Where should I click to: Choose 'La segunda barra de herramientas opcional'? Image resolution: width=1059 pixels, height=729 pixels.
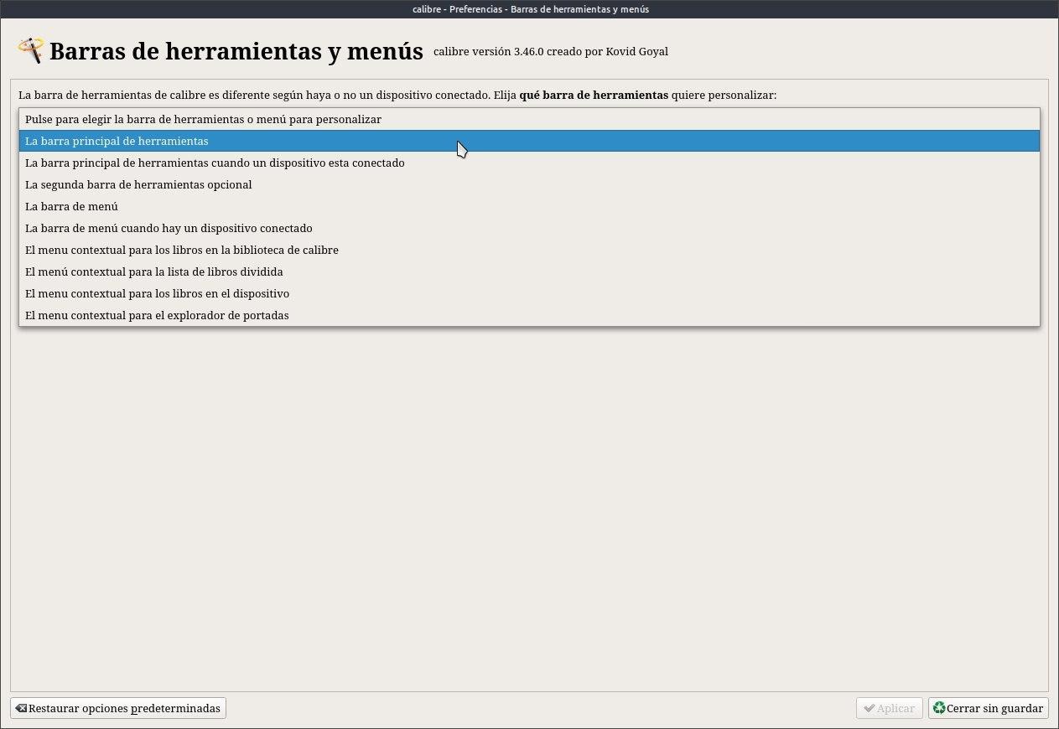[529, 184]
